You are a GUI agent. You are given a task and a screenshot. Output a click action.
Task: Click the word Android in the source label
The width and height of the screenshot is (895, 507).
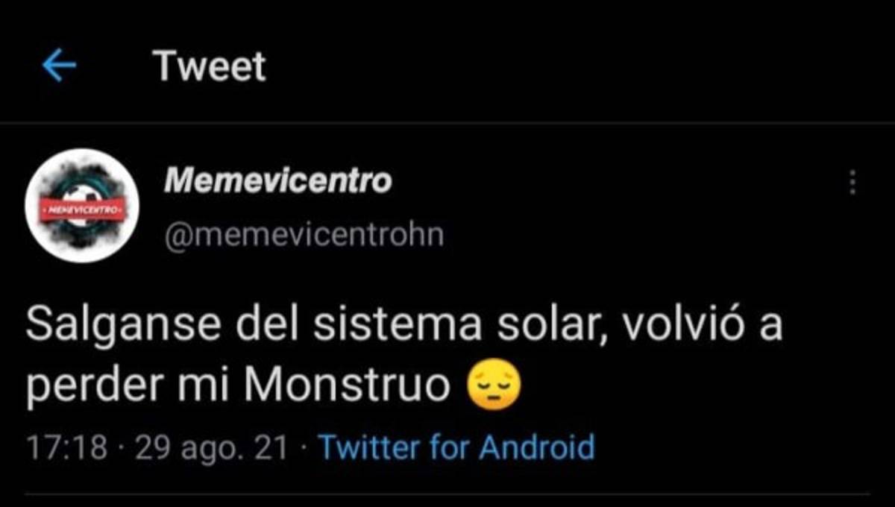[536, 447]
